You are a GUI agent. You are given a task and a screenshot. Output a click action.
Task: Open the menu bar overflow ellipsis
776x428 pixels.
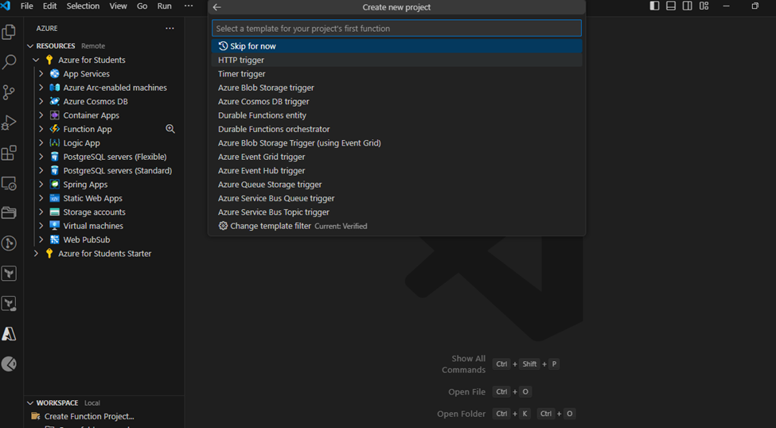pos(189,6)
